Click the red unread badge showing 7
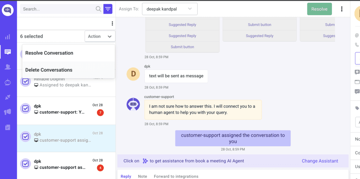Viewport: 360px width, 179px height. coord(100,113)
